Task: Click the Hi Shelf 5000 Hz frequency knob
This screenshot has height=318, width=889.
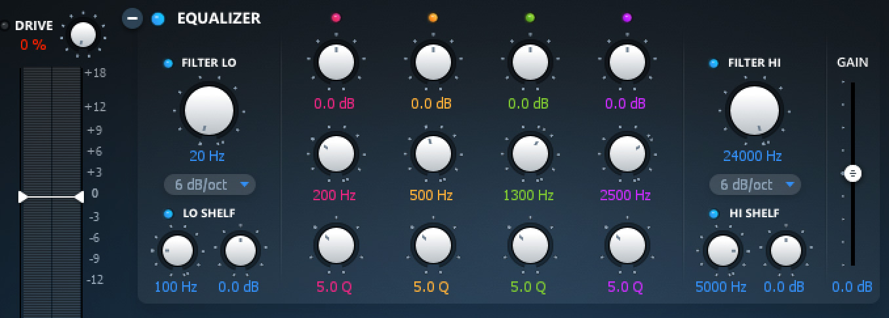Action: 723,251
